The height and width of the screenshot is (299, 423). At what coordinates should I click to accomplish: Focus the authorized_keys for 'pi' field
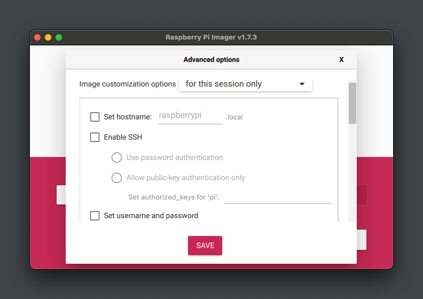point(278,197)
